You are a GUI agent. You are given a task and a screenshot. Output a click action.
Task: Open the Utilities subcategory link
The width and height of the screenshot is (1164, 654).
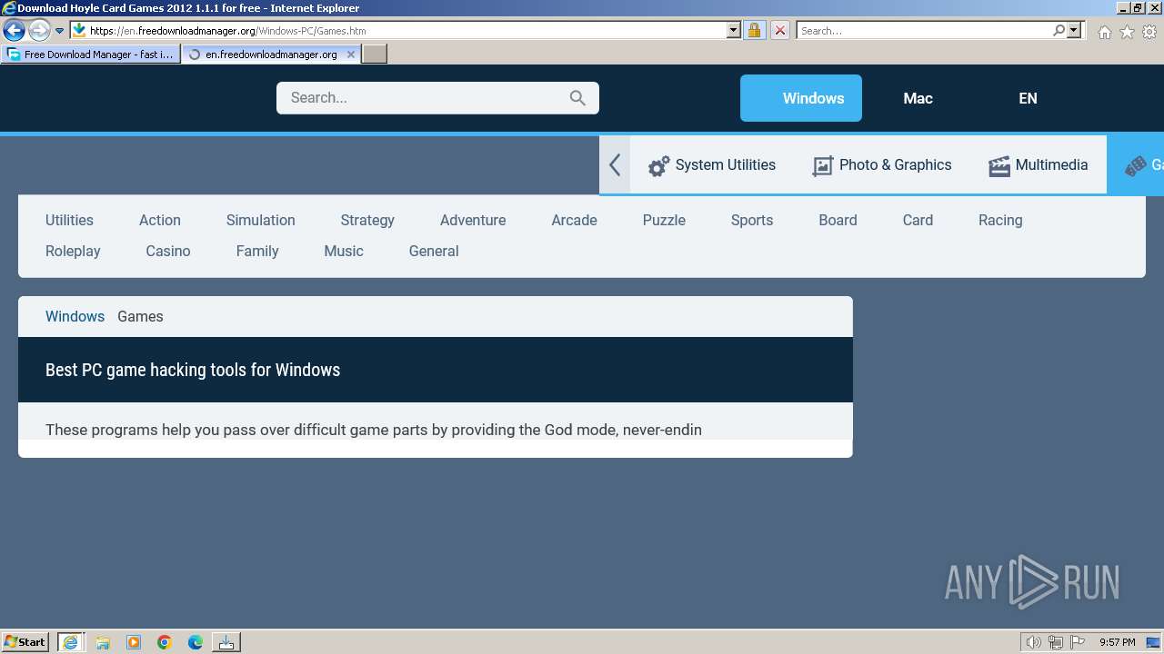coord(69,220)
